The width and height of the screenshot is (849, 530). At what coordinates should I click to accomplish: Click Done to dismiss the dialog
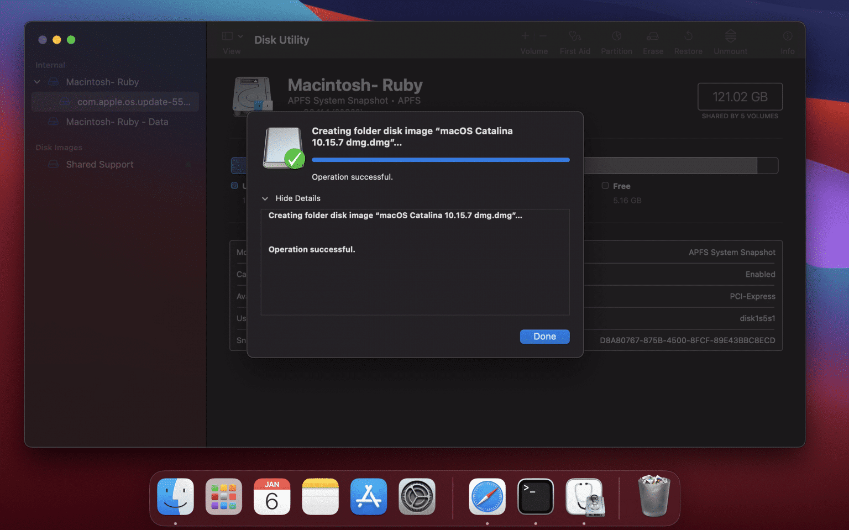coord(544,336)
